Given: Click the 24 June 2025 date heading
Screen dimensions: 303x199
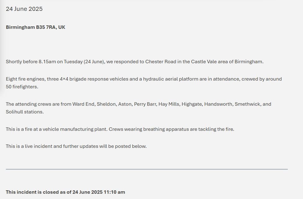Looking at the screenshot, I should pyautogui.click(x=24, y=9).
